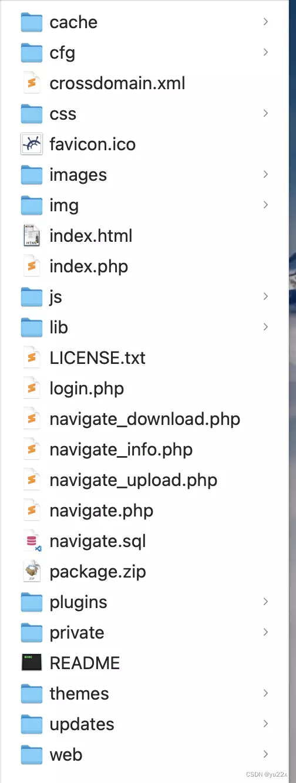Expand the lib folder chevron
Viewport: 296px width, 783px height.
pos(265,327)
